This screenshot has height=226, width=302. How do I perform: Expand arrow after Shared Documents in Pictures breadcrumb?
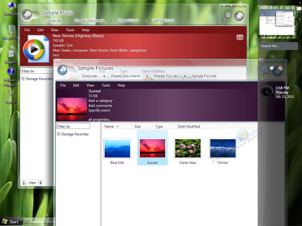coord(147,76)
